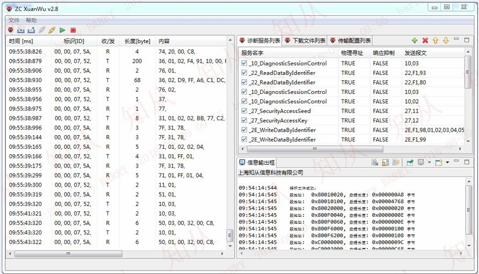This screenshot has height=274, width=479.
Task: Click the import file toolbar icon
Action: (21, 30)
